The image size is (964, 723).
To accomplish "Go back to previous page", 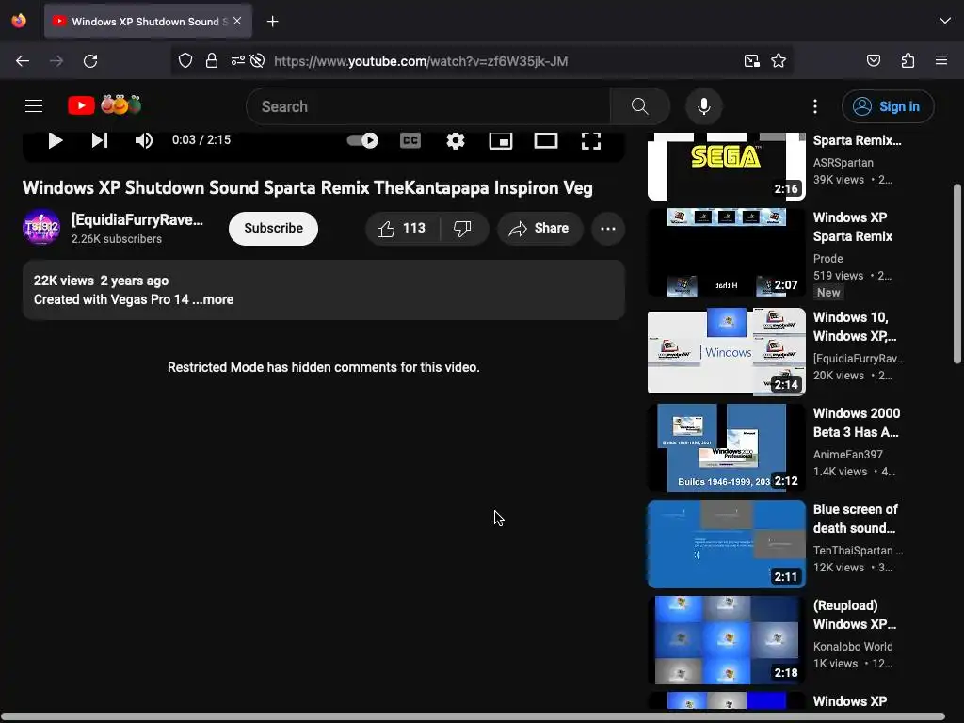I will pyautogui.click(x=23, y=61).
